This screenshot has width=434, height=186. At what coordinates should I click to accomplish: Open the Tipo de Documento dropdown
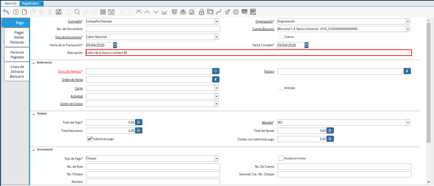[216, 37]
